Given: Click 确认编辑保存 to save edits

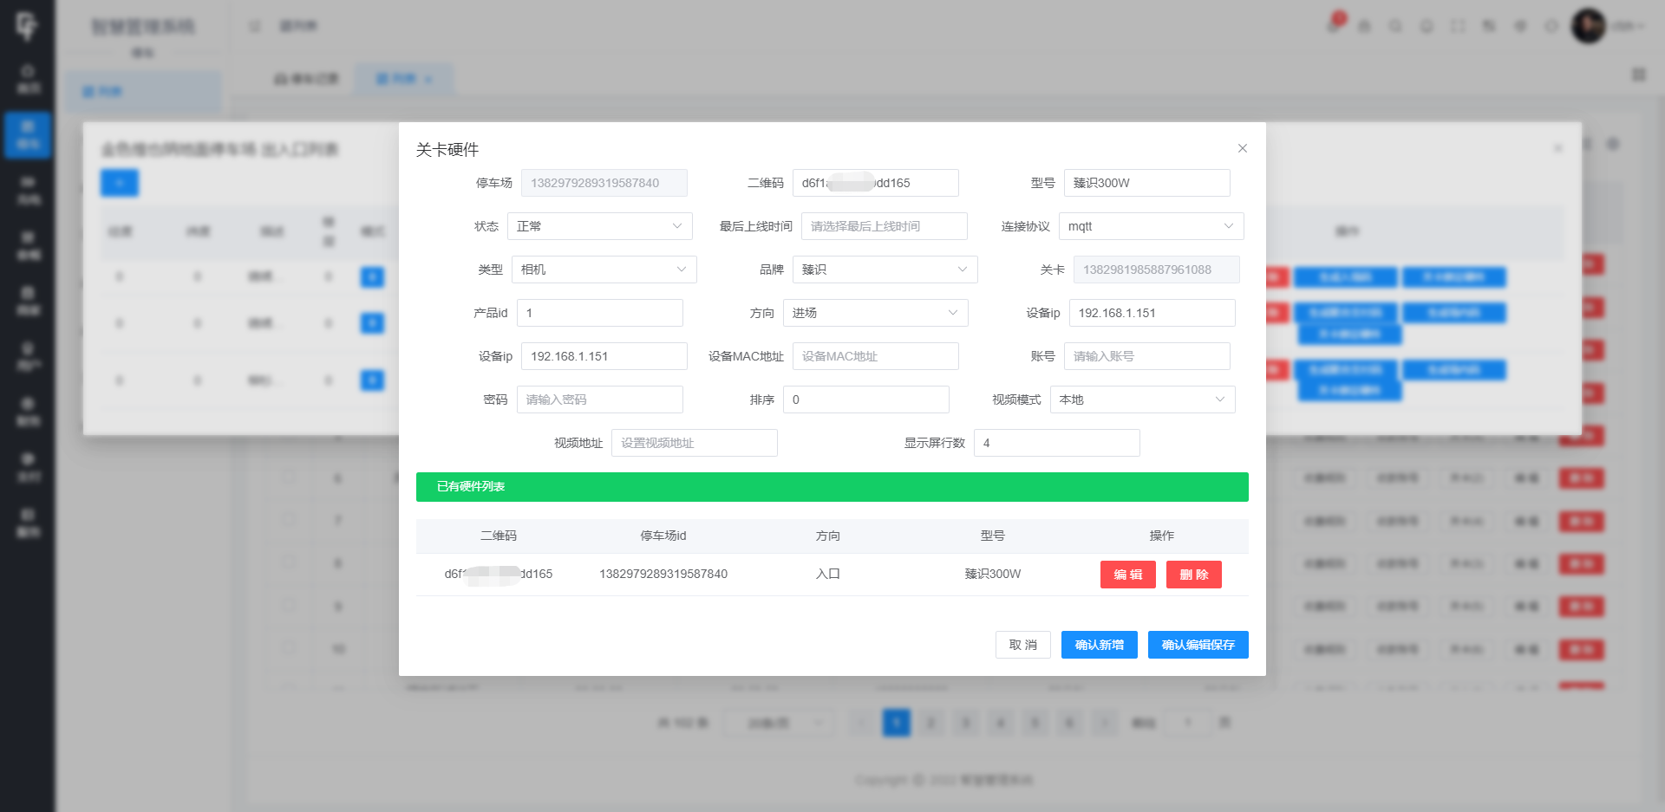Looking at the screenshot, I should pyautogui.click(x=1198, y=645).
